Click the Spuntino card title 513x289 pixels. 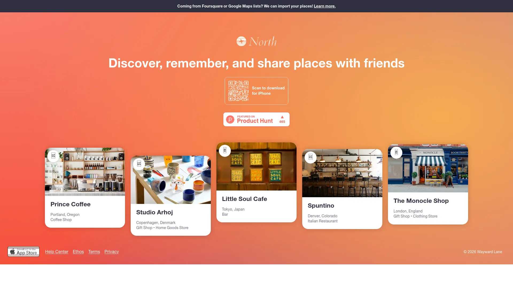tap(321, 206)
